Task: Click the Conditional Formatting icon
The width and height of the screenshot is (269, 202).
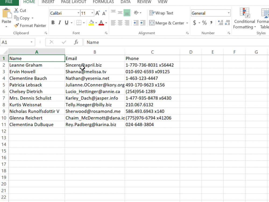Action: point(245,13)
